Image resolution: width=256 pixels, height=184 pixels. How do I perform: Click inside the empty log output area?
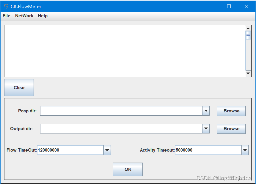[125, 51]
